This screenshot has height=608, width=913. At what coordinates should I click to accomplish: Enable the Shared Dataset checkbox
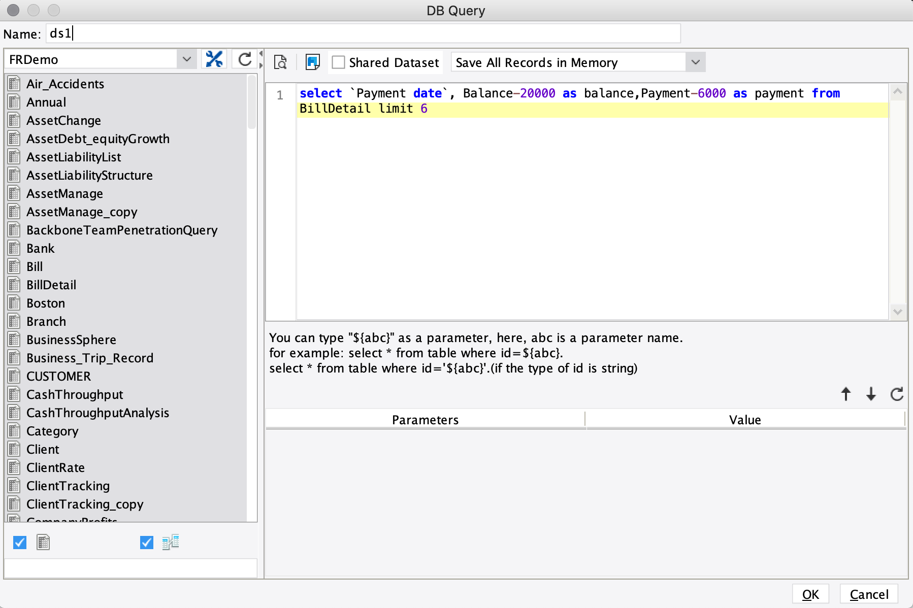[338, 62]
